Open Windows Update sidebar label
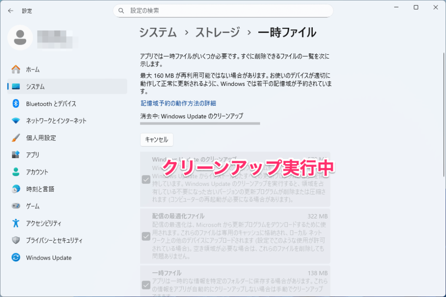This screenshot has width=446, height=297. pos(49,258)
